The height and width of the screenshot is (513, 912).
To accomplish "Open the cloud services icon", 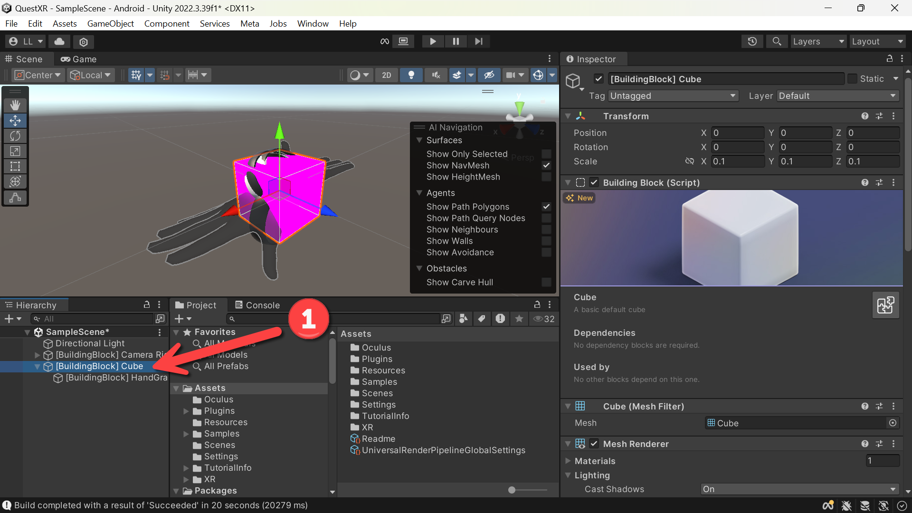I will click(x=59, y=41).
